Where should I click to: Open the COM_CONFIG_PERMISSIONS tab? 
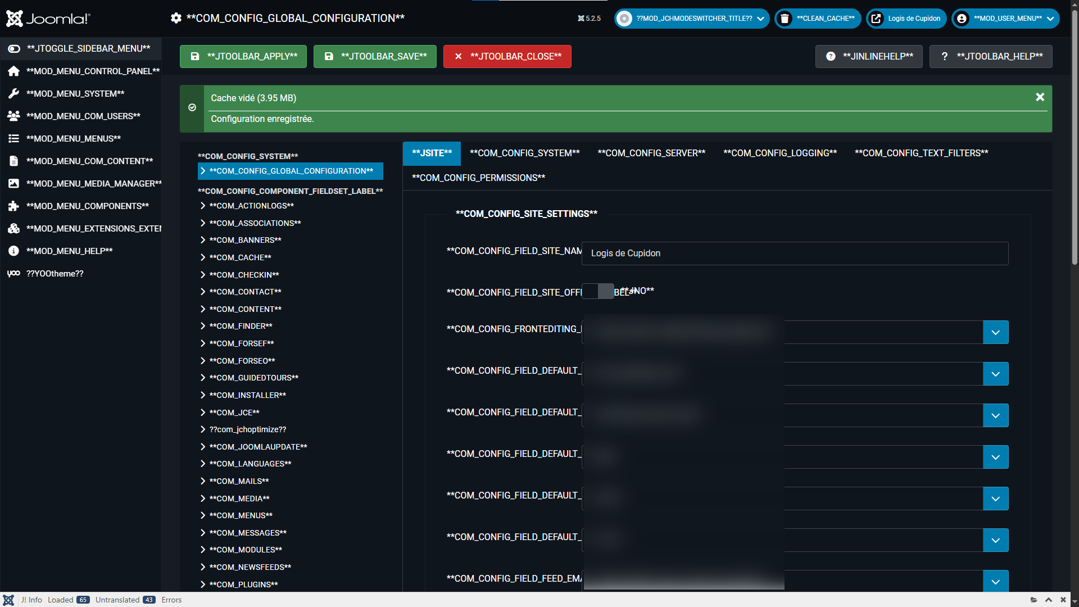click(478, 178)
